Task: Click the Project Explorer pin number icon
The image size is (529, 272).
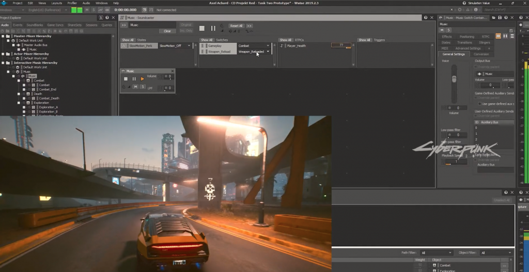Action: click(101, 18)
